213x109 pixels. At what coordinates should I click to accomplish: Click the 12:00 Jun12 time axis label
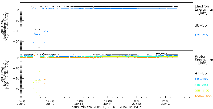(165, 102)
